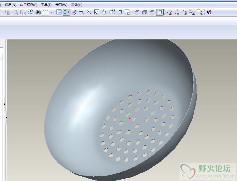
Task: Click the Repaint screen icon
Action: pyautogui.click(x=59, y=12)
